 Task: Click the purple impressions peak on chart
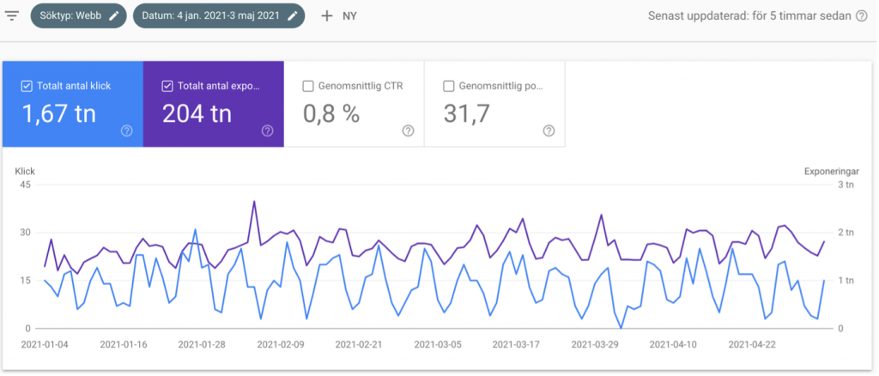[x=254, y=202]
